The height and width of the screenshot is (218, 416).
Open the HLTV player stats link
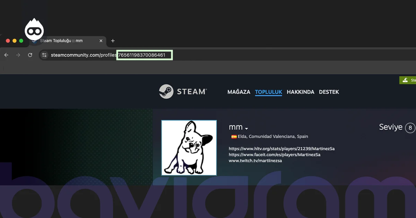pyautogui.click(x=281, y=148)
